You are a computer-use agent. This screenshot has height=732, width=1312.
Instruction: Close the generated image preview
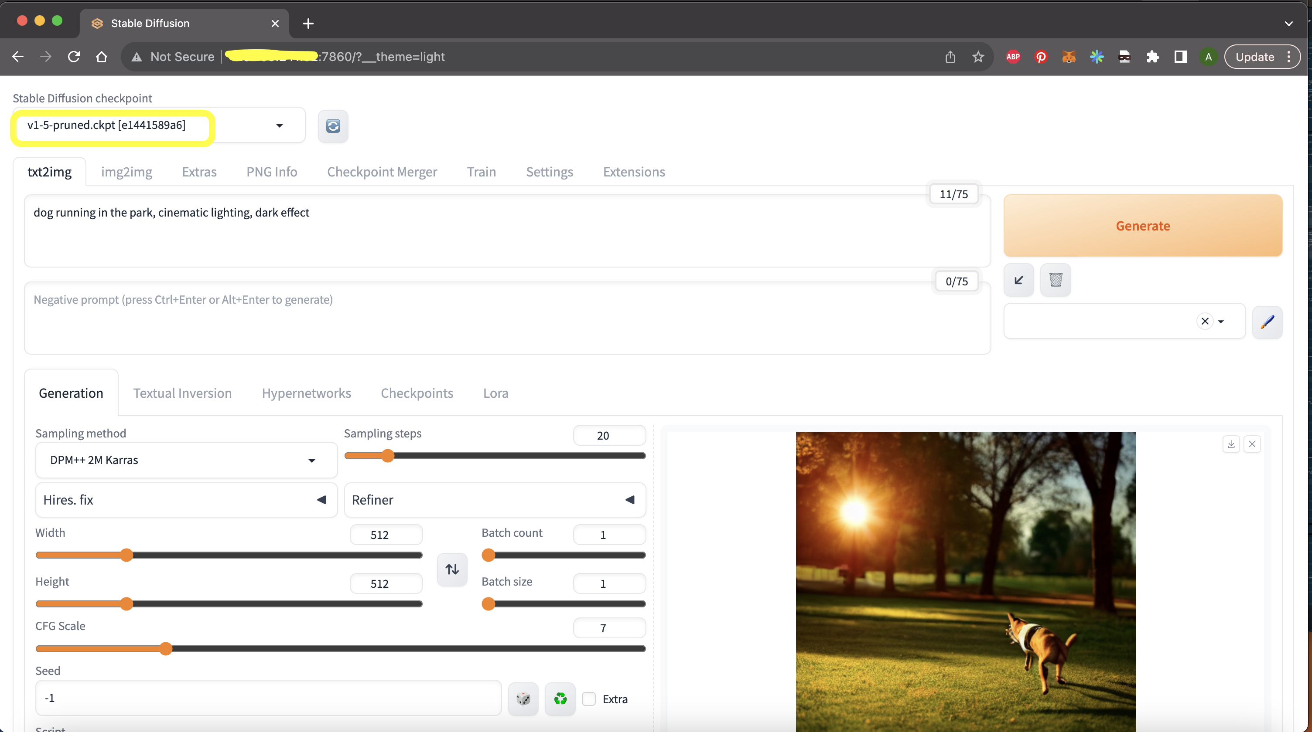1252,444
